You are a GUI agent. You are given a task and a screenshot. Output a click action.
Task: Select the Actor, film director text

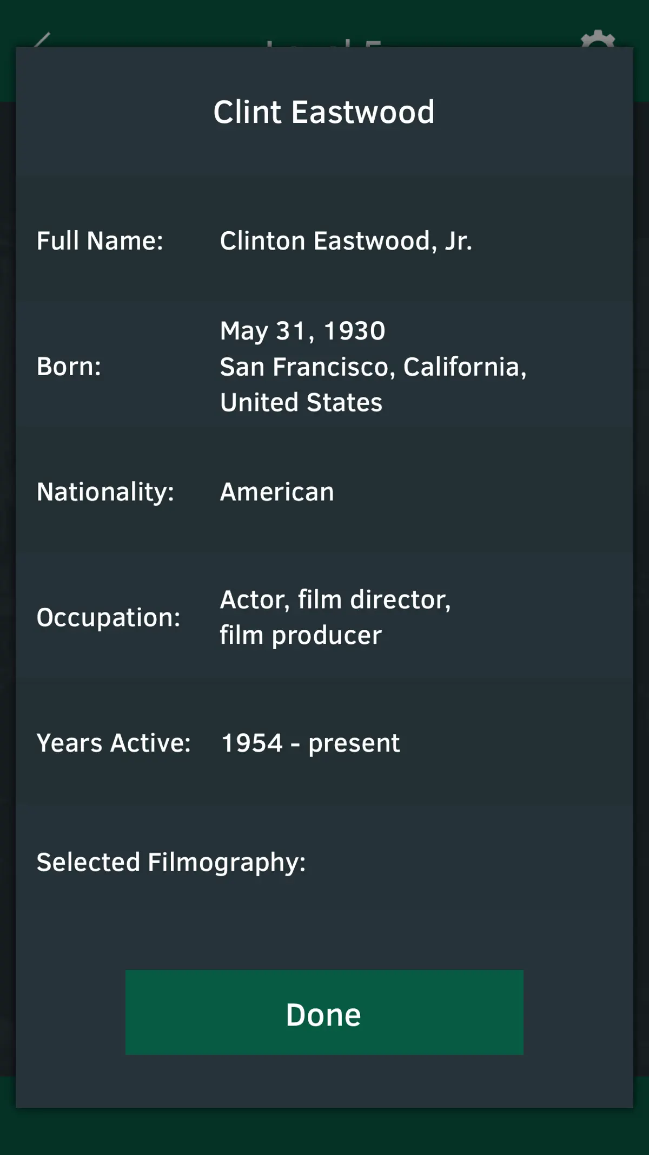[335, 600]
